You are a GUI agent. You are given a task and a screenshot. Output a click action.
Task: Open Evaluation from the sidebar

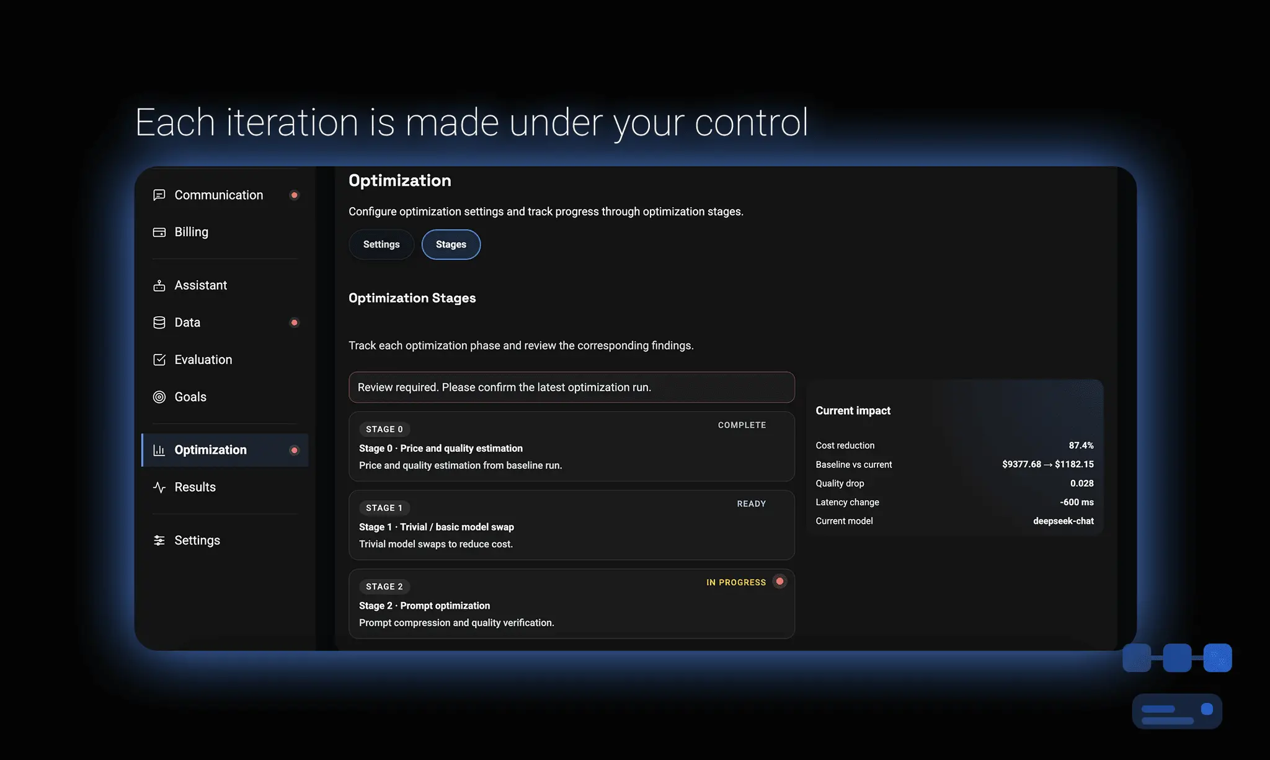pos(225,360)
